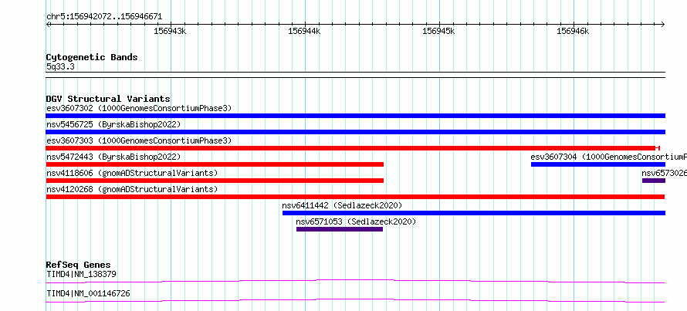
Task: Select the nsv4118606 gnomAD variant bar
Action: (215, 181)
